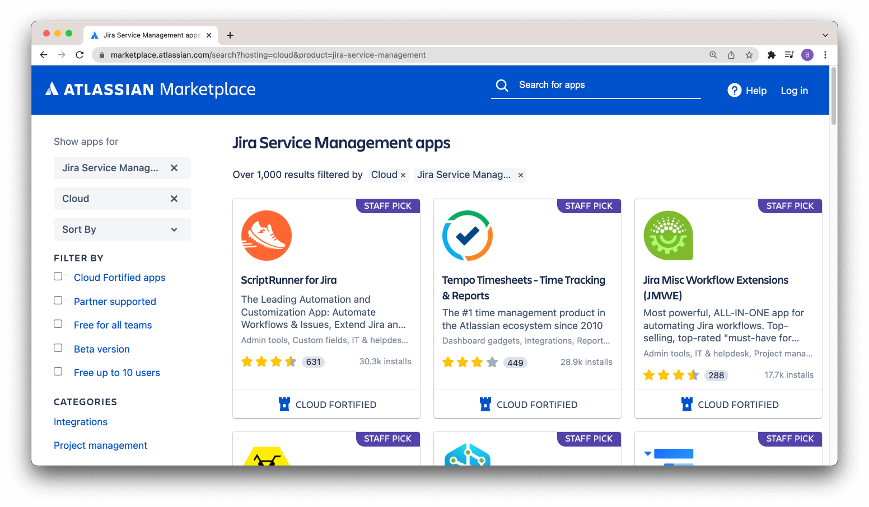This screenshot has width=869, height=507.
Task: Enable the Free for all teams filter
Action: click(58, 323)
